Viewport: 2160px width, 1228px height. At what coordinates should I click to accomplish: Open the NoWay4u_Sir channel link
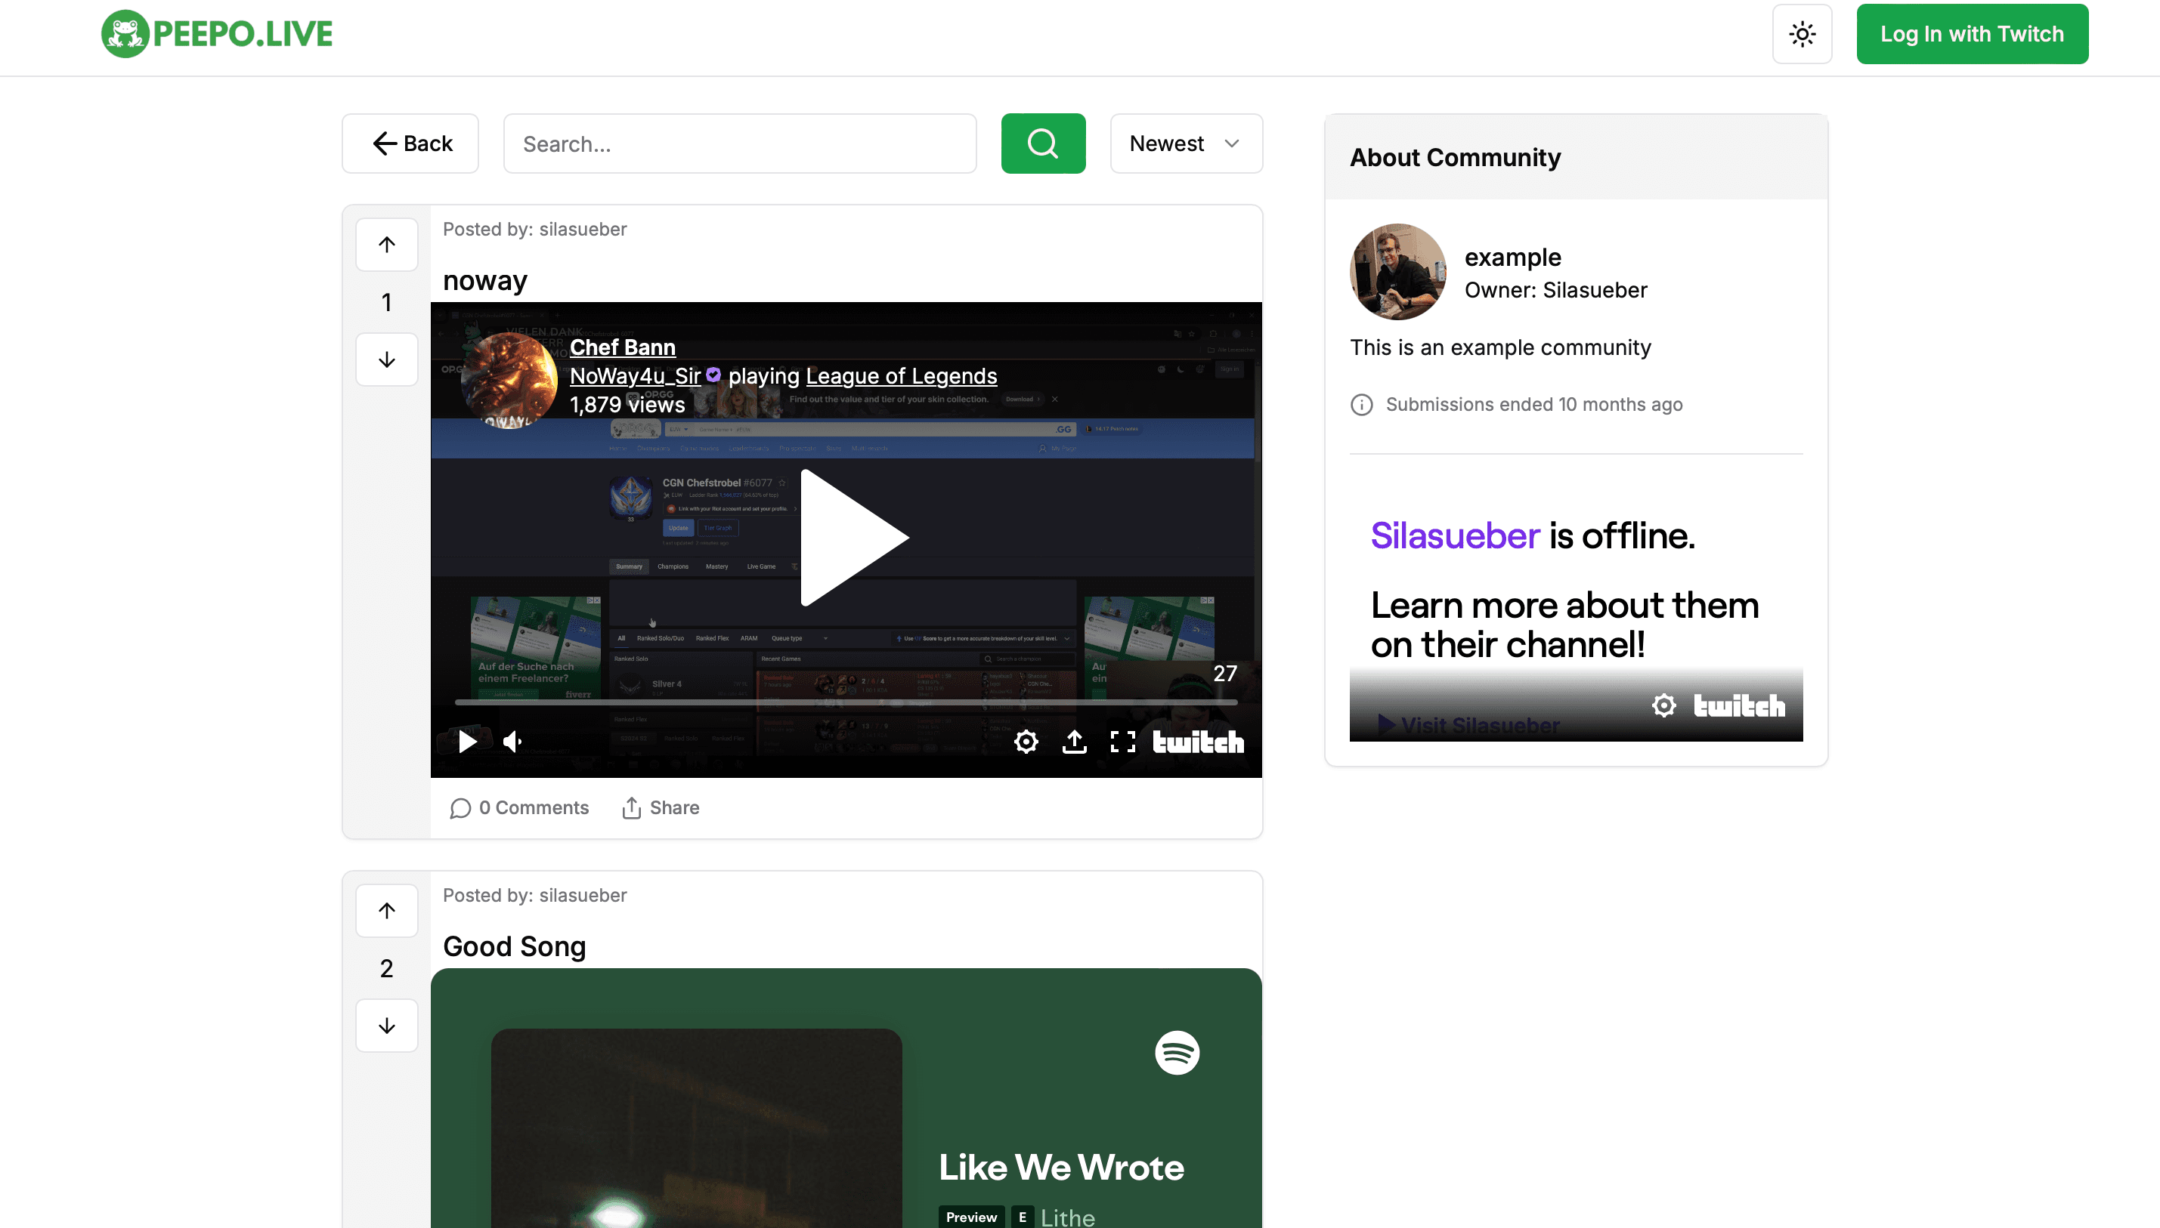pos(636,376)
